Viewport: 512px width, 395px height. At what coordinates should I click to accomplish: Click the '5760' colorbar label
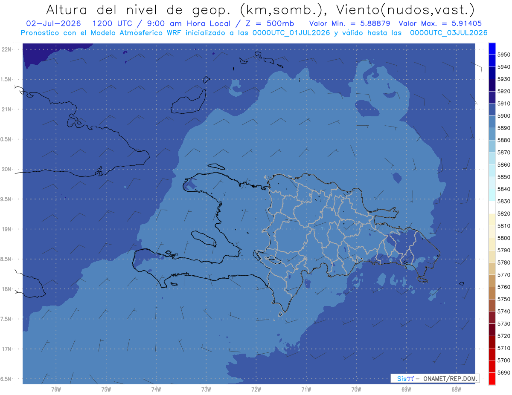pos(503,287)
